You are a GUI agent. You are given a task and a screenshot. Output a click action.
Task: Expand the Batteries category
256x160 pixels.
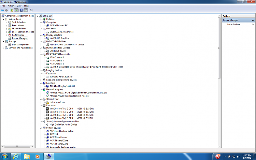tap(41, 19)
